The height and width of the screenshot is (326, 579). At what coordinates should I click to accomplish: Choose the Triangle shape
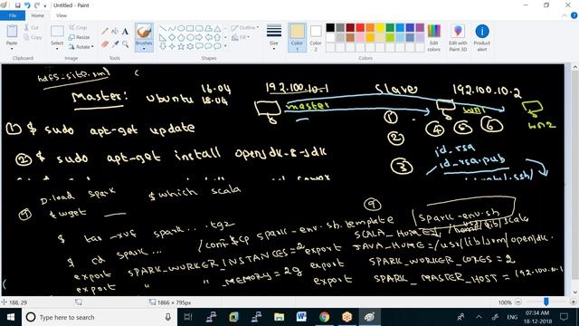(x=217, y=28)
